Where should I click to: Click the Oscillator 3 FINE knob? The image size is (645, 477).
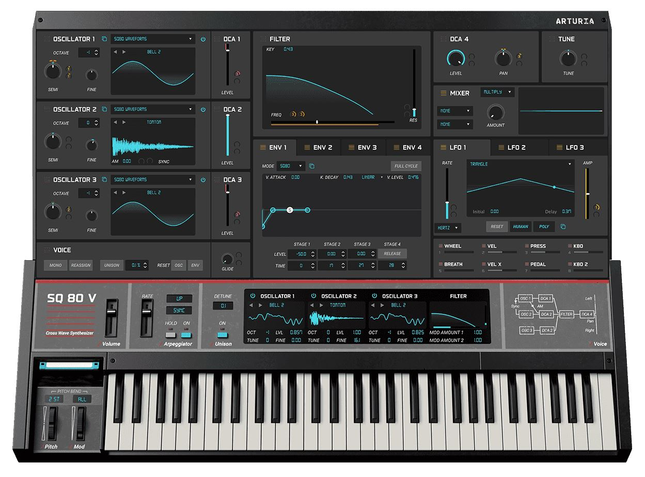pos(91,215)
